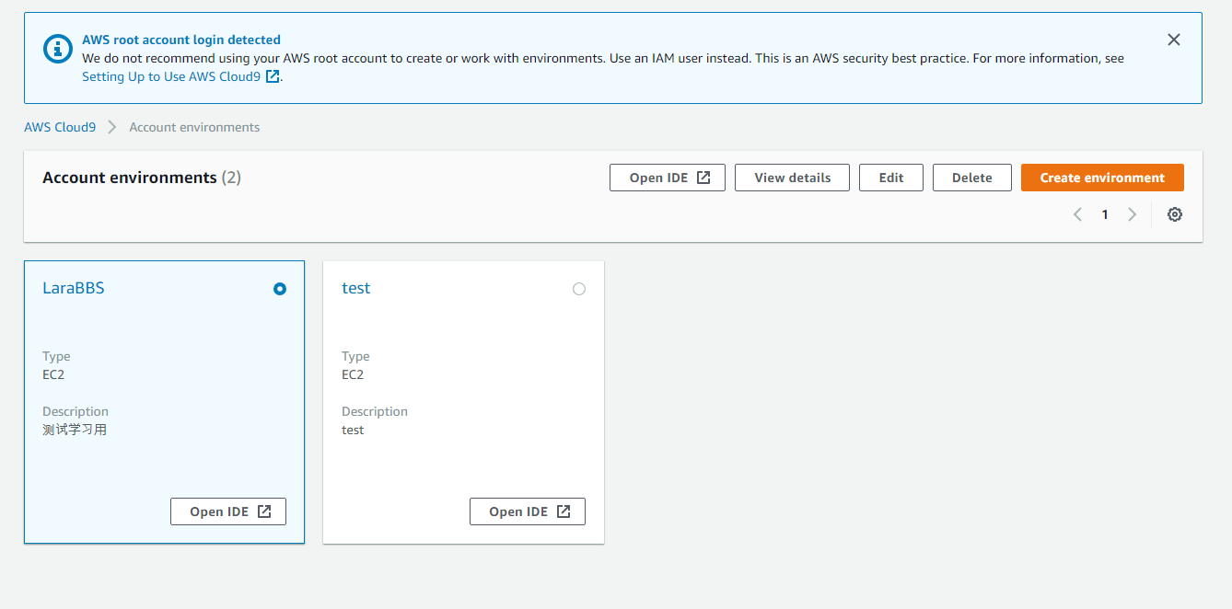Select the LaraBBS environment radio button

(x=280, y=289)
